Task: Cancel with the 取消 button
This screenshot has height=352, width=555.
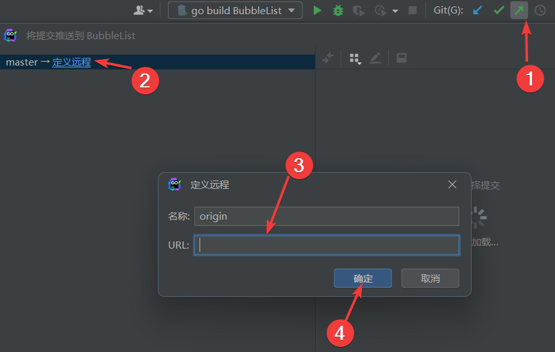Action: [x=430, y=278]
